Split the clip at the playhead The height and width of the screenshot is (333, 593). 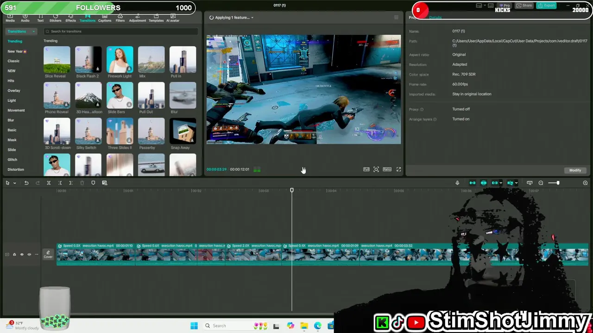pos(49,183)
